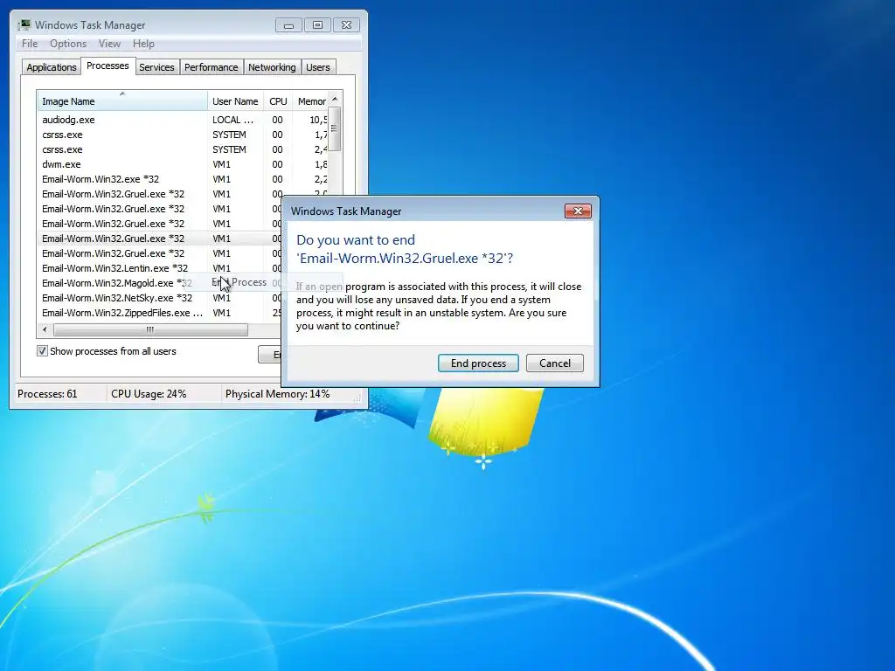Sort by CPU column header
The width and height of the screenshot is (895, 671).
point(278,101)
